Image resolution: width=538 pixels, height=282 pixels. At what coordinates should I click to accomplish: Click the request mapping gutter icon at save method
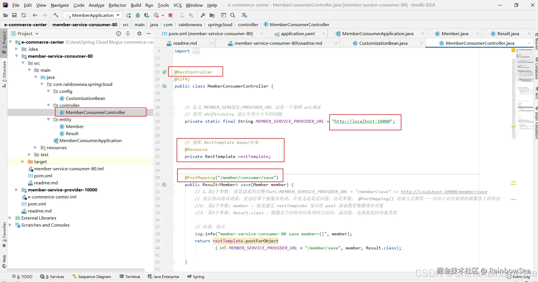point(164,185)
